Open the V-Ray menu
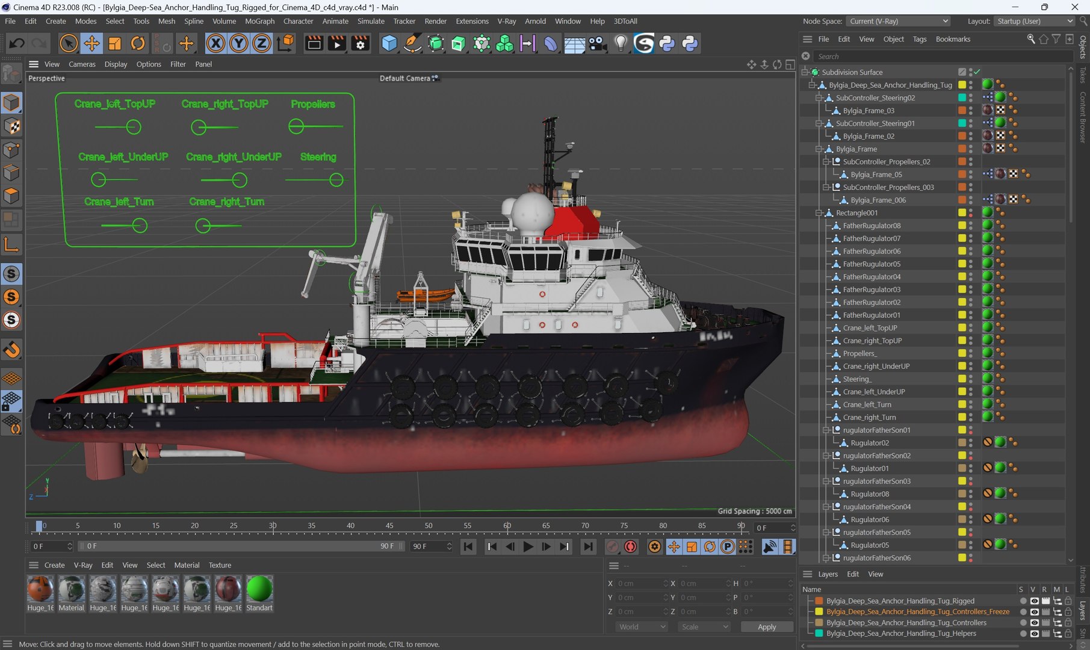1090x650 pixels. coord(506,21)
